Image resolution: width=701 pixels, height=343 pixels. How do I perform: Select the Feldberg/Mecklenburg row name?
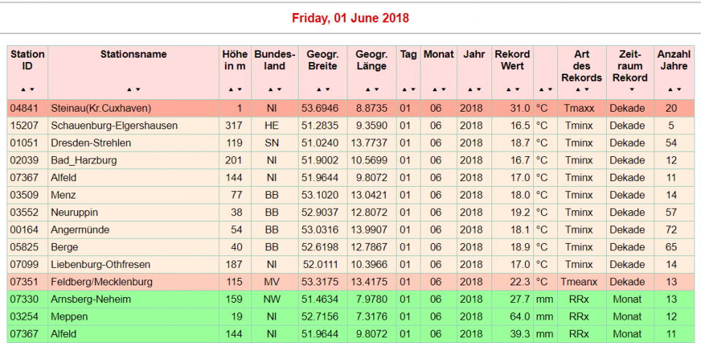click(101, 282)
